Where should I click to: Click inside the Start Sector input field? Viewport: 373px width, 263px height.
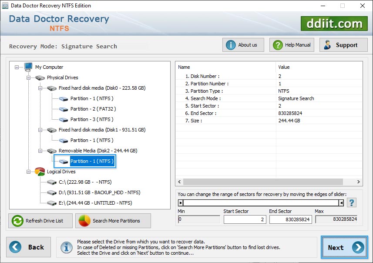click(245, 219)
